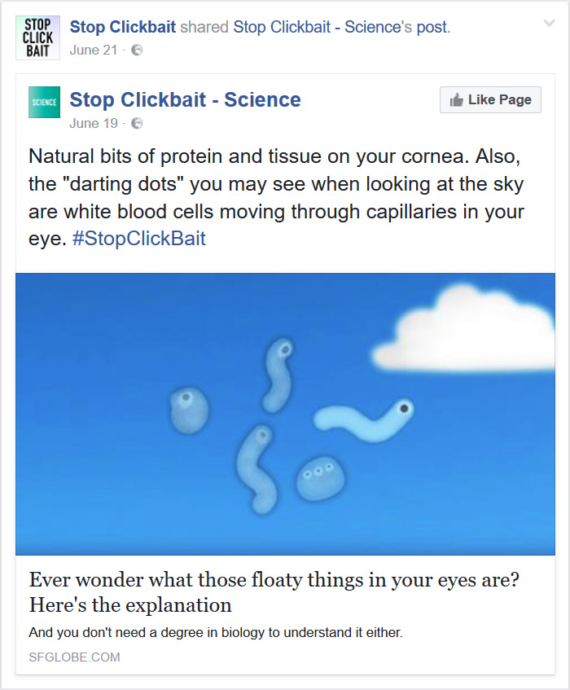The image size is (570, 690).
Task: Open the post options chevron at top right
Action: (549, 24)
